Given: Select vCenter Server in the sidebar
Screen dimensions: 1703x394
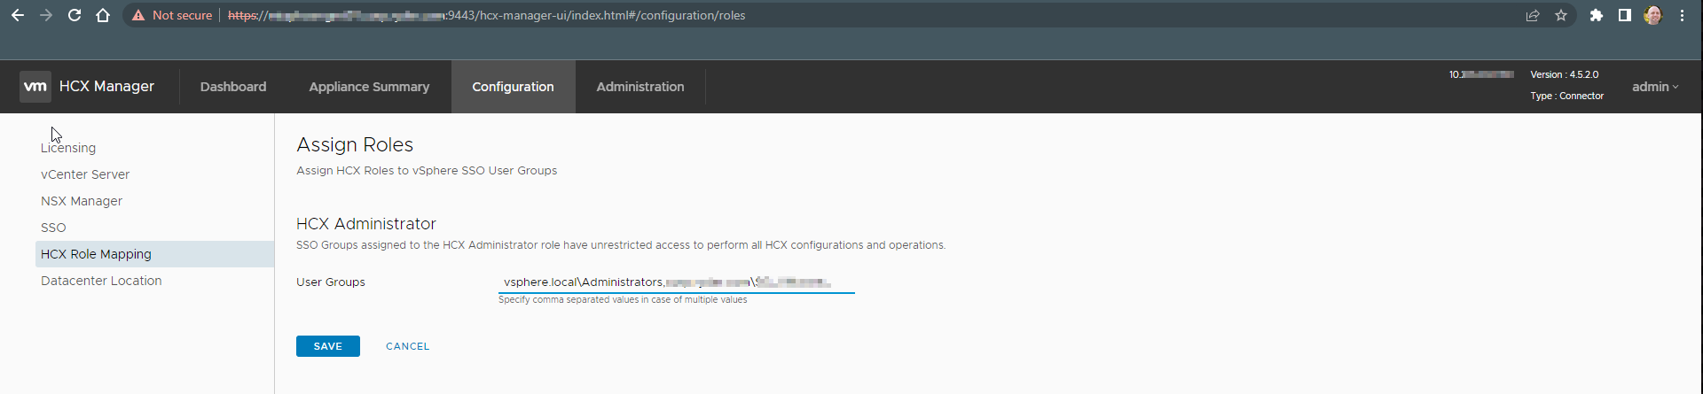Looking at the screenshot, I should pyautogui.click(x=85, y=174).
